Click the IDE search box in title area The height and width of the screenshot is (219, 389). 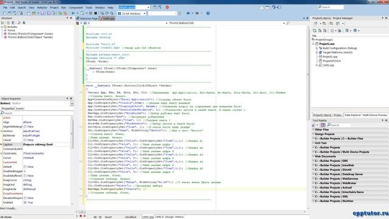coord(331,7)
